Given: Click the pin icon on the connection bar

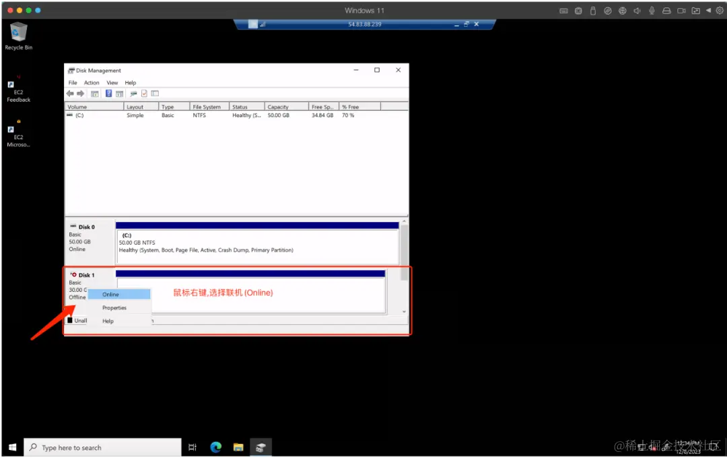Looking at the screenshot, I should click(252, 24).
